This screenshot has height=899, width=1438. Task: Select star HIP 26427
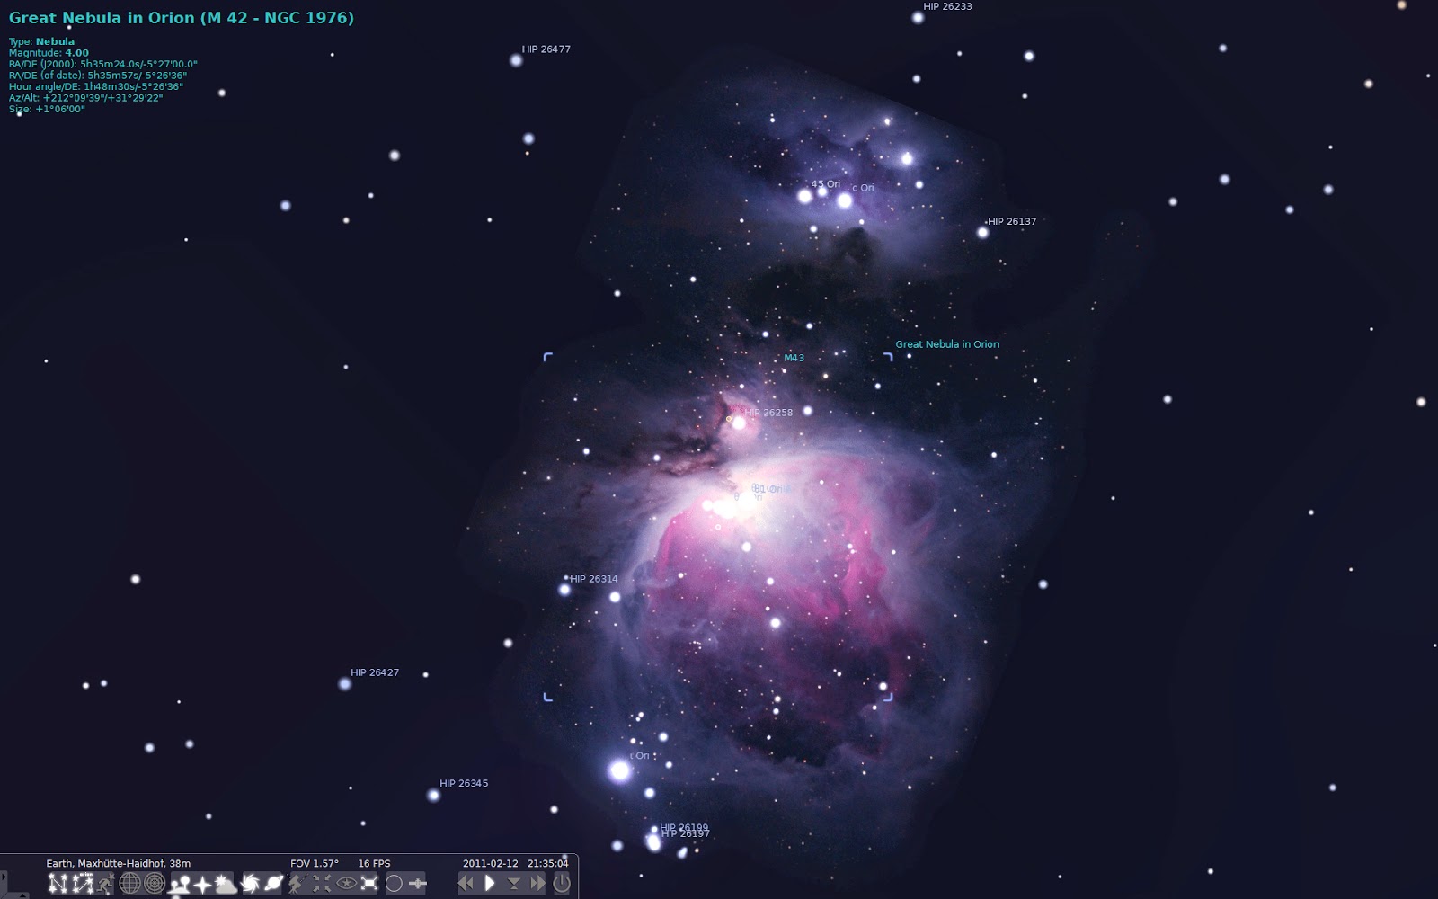[x=344, y=684]
